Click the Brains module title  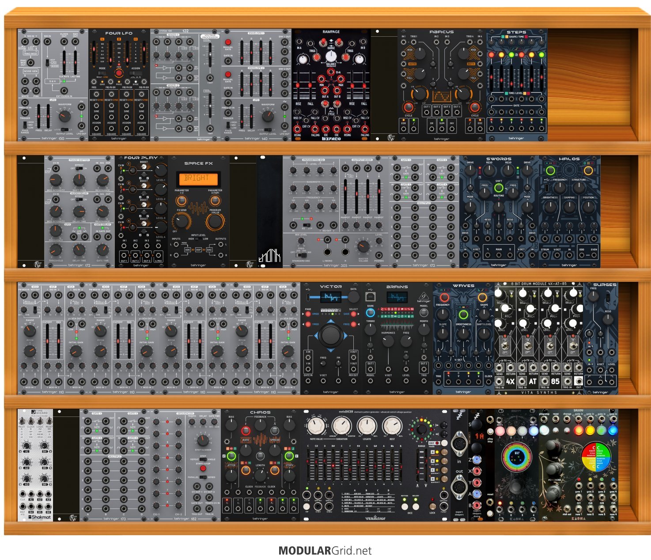(397, 287)
